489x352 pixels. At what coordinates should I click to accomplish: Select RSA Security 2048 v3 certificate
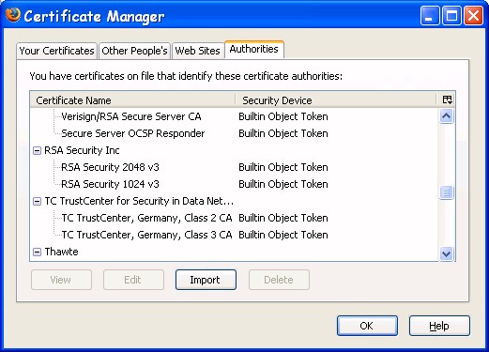[x=110, y=167]
